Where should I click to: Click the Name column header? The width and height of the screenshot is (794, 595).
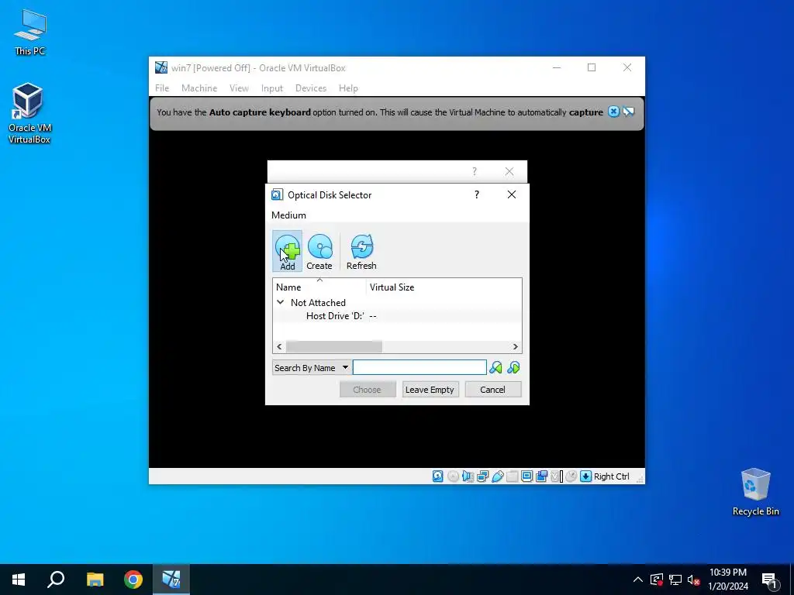(319, 287)
